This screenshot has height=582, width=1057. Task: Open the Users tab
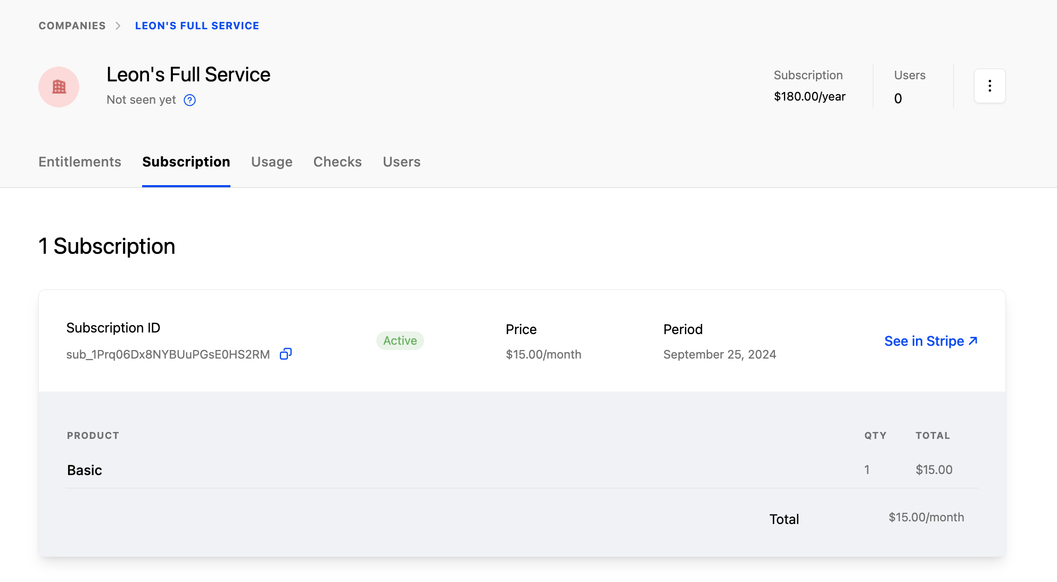401,162
